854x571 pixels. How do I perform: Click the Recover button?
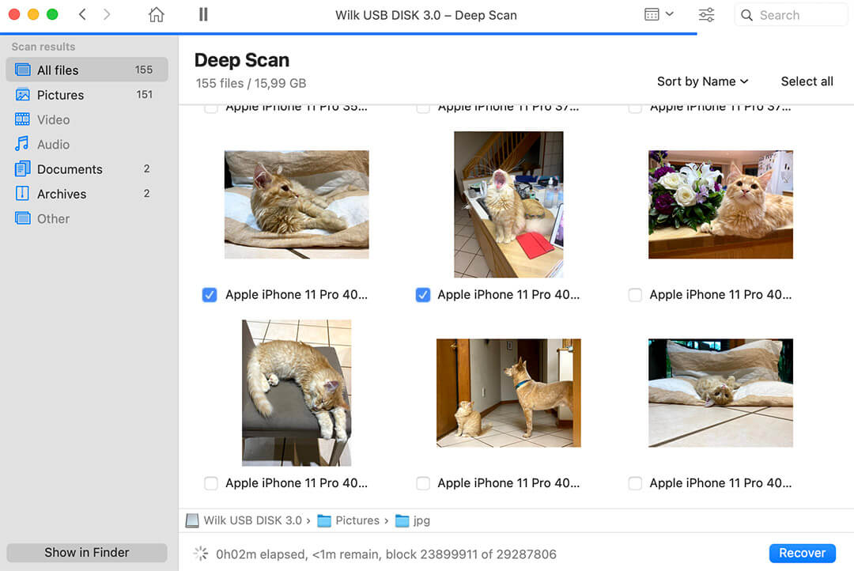(x=802, y=553)
